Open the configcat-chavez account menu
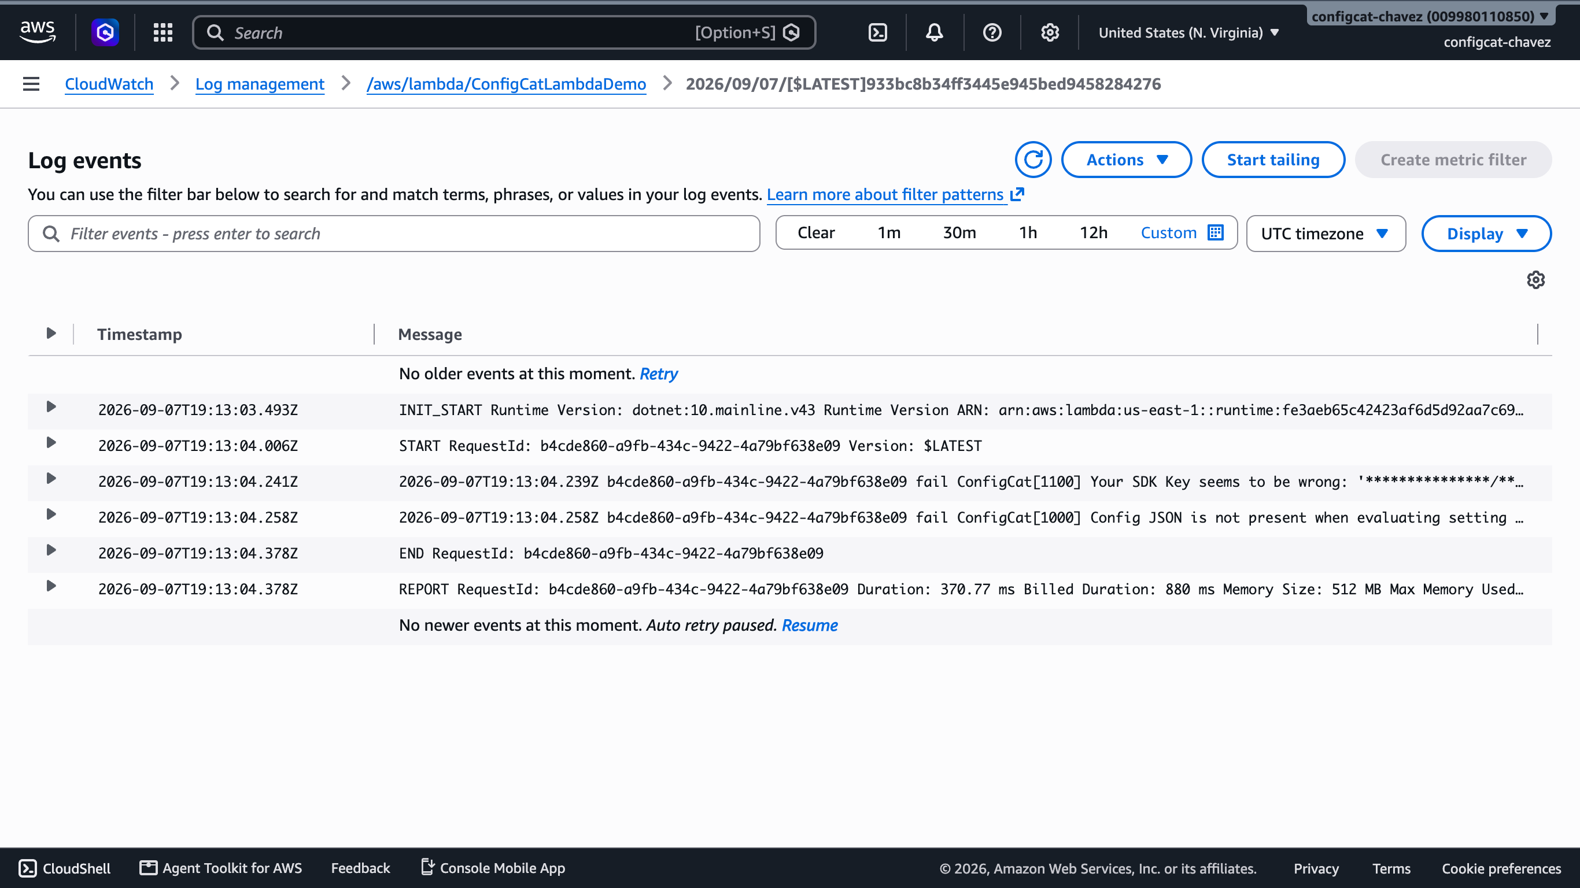 [x=1430, y=16]
